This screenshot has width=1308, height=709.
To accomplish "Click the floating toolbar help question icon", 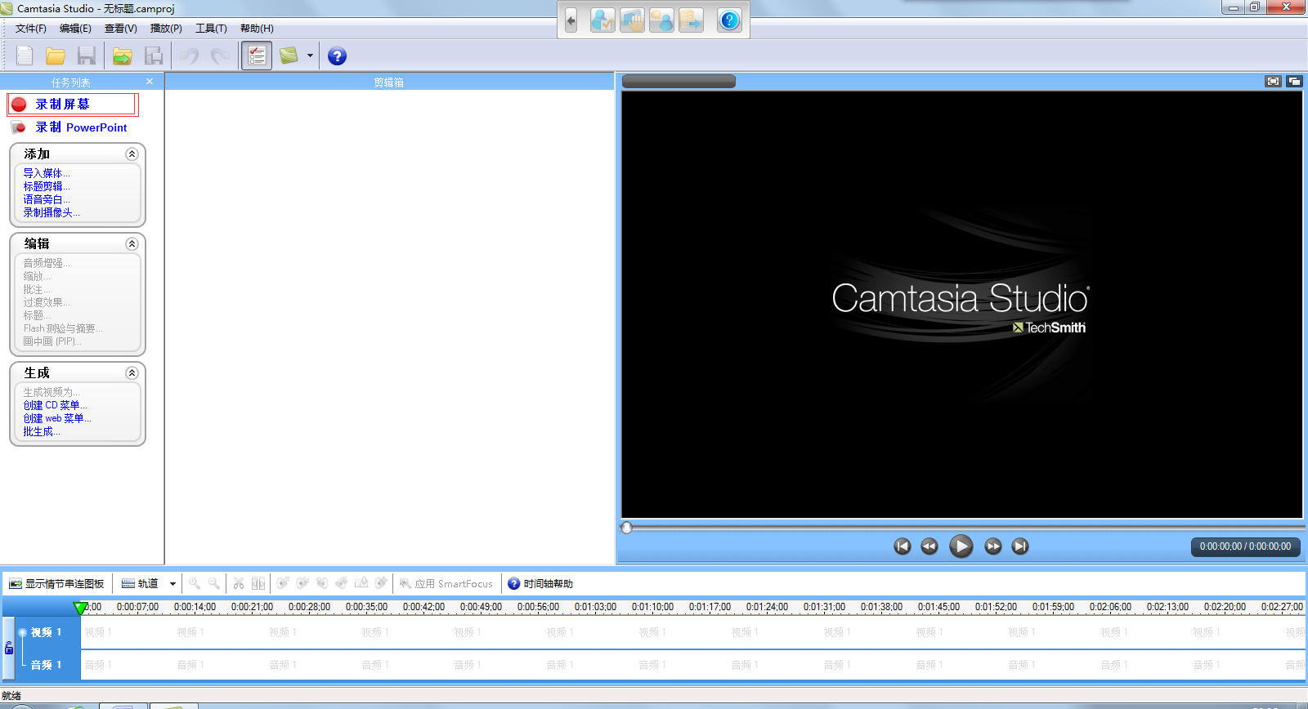I will [729, 20].
